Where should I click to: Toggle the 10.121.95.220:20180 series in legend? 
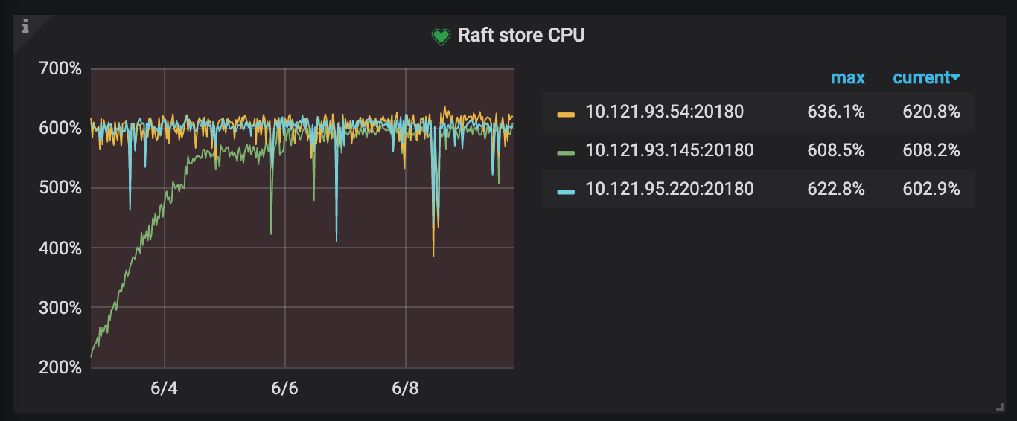point(669,190)
